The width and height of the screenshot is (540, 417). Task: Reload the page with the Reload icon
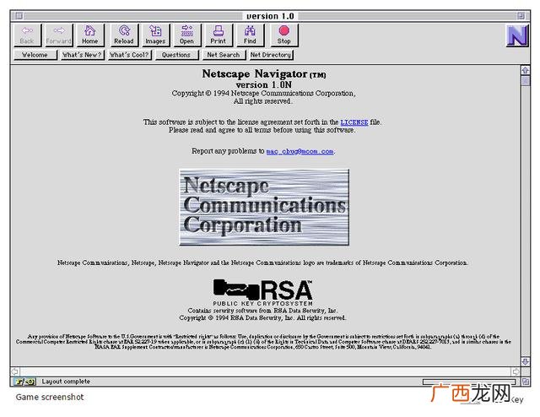[124, 35]
